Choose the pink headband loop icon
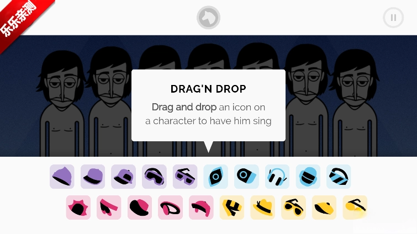This screenshot has width=417, height=234. tap(171, 208)
